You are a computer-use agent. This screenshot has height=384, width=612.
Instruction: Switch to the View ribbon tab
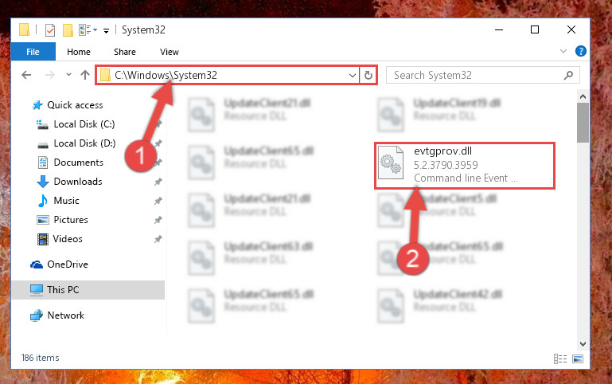pos(169,52)
